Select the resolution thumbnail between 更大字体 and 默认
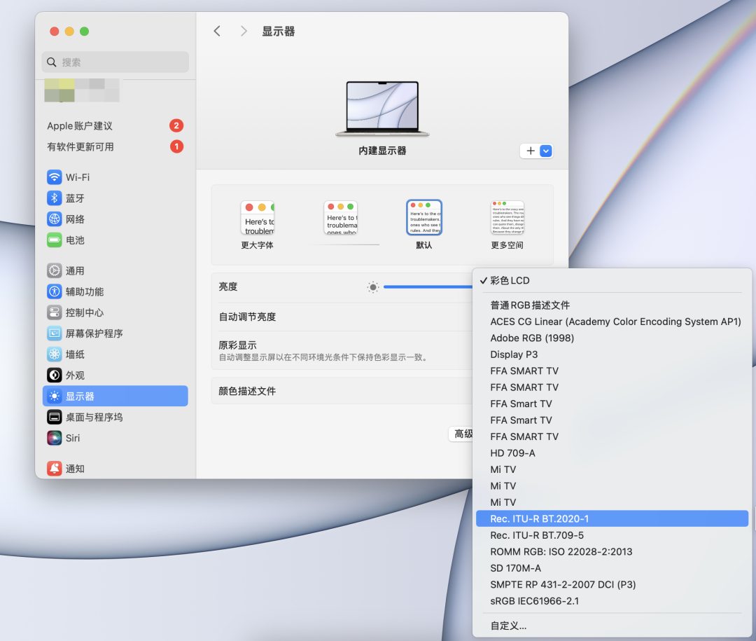The width and height of the screenshot is (756, 641). [341, 218]
